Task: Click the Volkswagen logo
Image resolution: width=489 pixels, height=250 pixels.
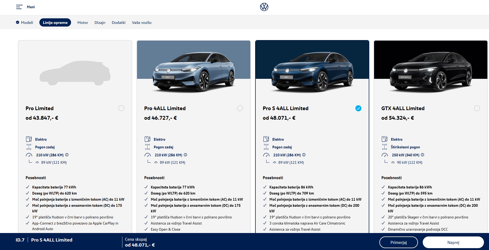Action: (x=264, y=7)
